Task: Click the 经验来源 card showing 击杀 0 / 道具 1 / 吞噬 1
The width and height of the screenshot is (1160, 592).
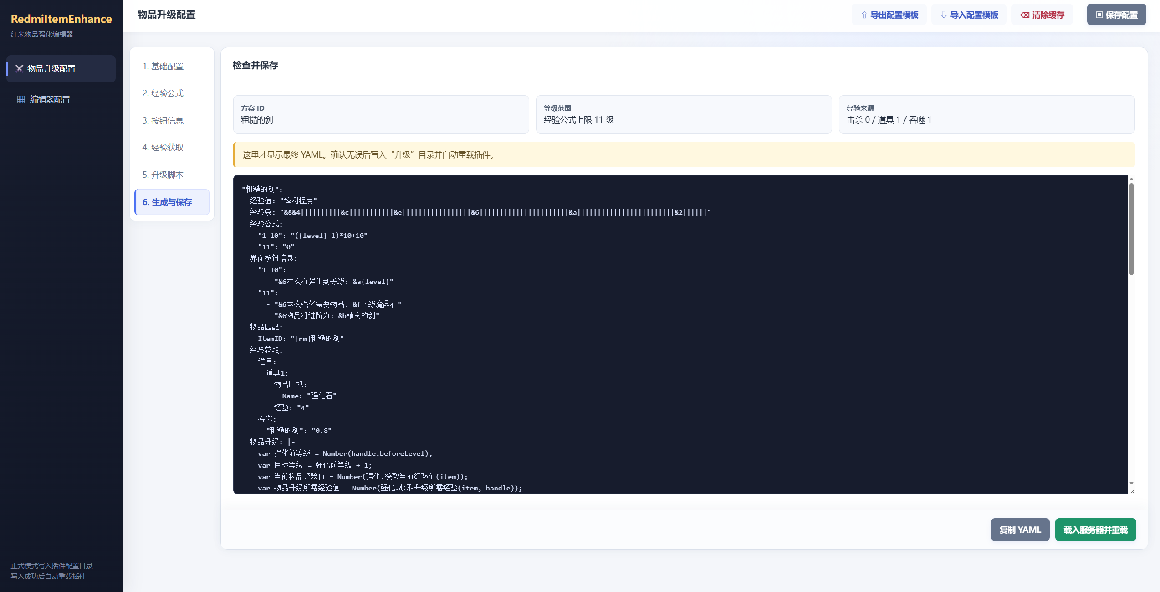Action: point(986,114)
